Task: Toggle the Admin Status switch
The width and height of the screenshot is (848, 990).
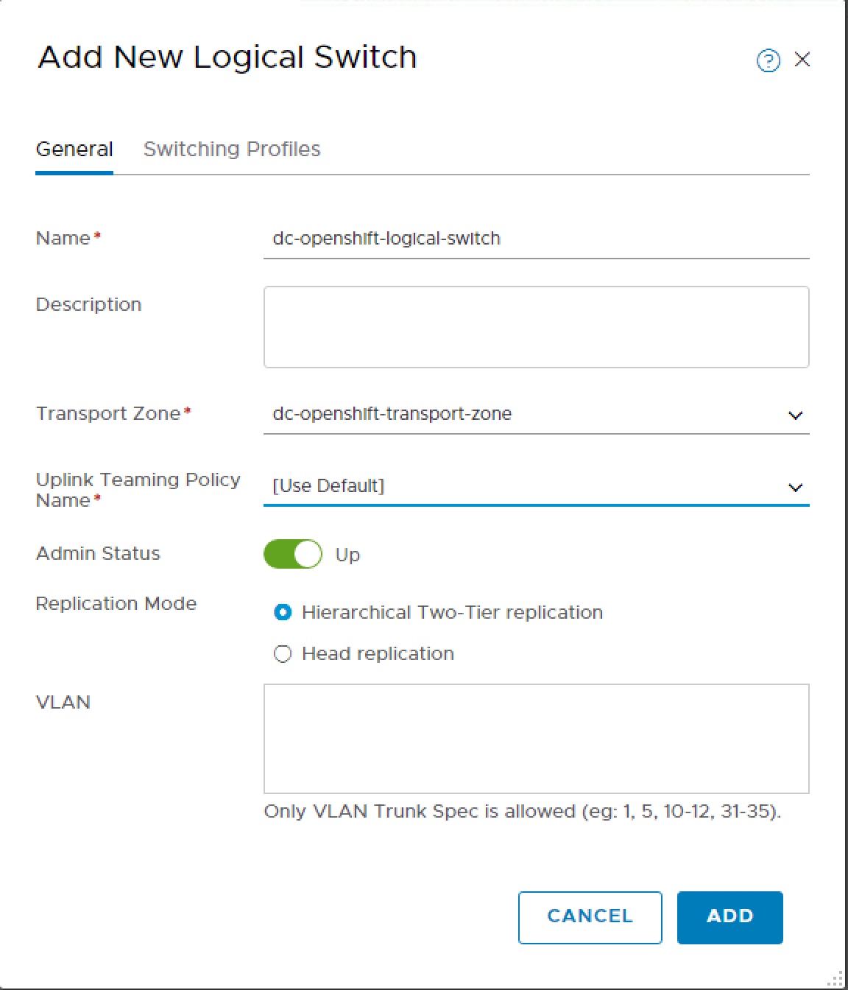Action: pyautogui.click(x=292, y=554)
